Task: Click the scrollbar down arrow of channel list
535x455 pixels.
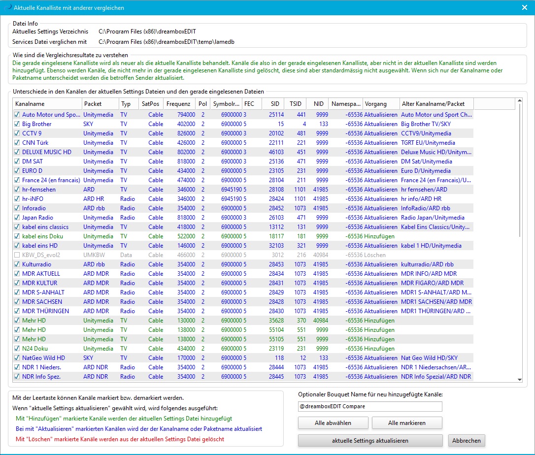Action: [x=519, y=379]
